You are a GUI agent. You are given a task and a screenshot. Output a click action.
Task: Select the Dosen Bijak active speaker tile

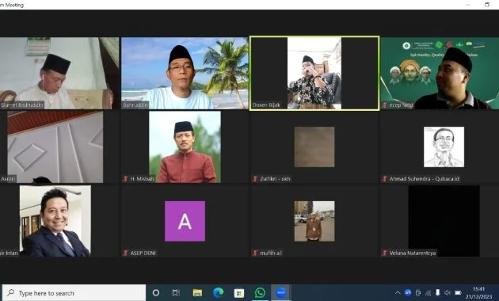click(314, 73)
